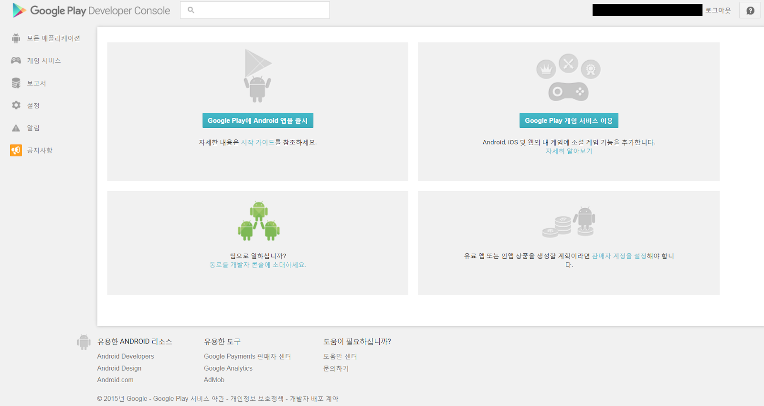Click the redacted account name bar
The width and height of the screenshot is (764, 406).
647,10
